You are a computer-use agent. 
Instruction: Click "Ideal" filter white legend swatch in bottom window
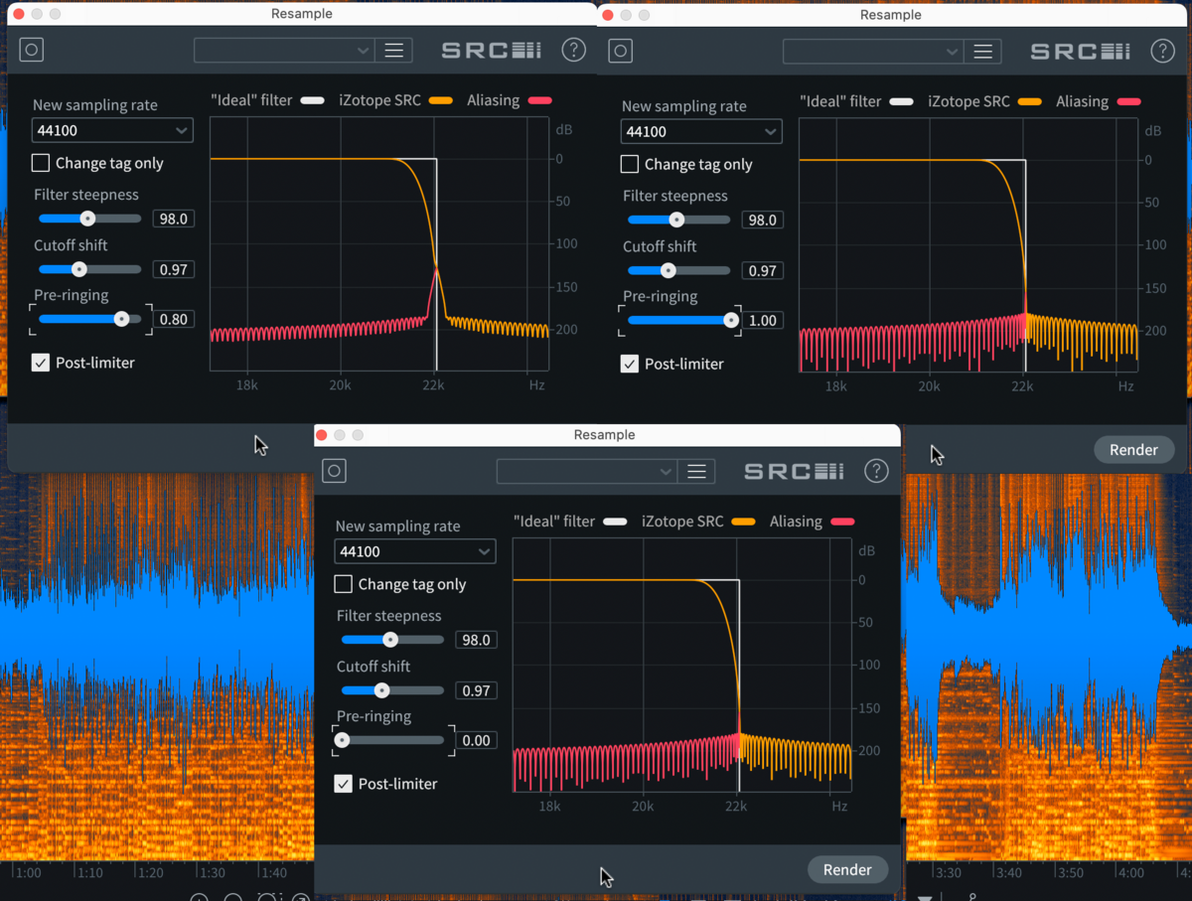coord(615,522)
